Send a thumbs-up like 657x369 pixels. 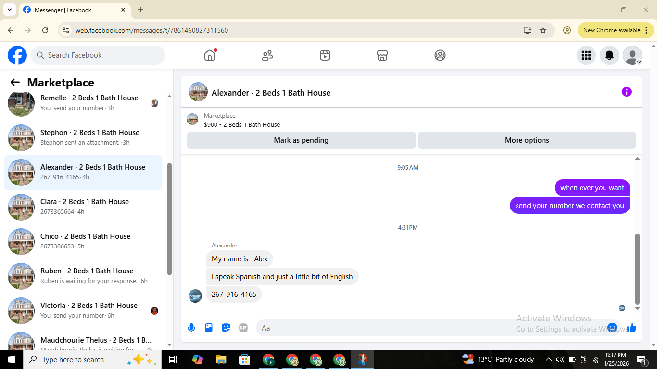[632, 328]
